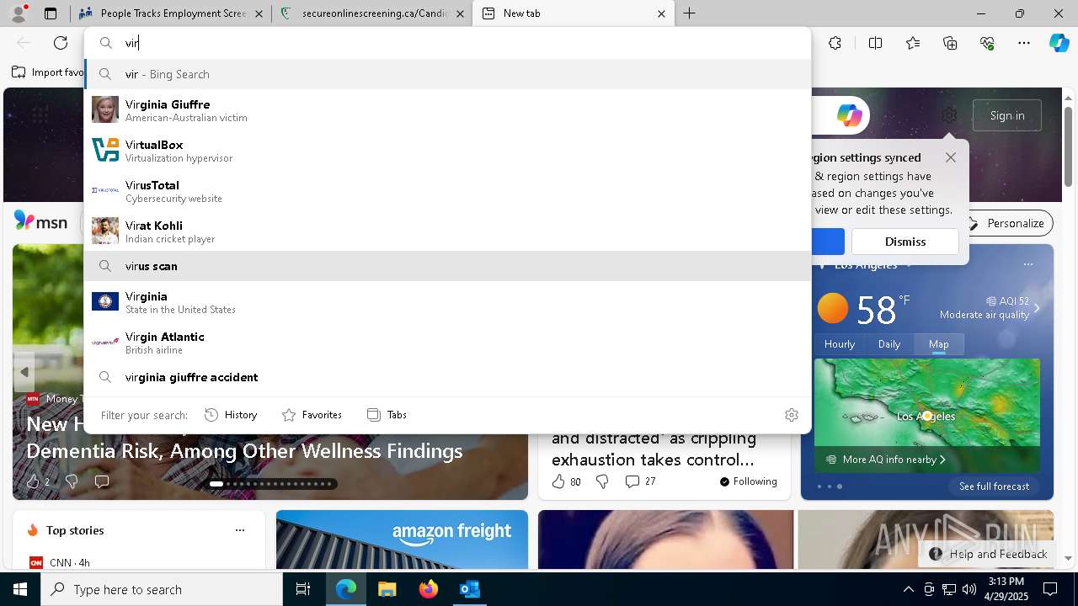Comment on the dementia risk story
This screenshot has width=1078, height=606.
click(102, 481)
